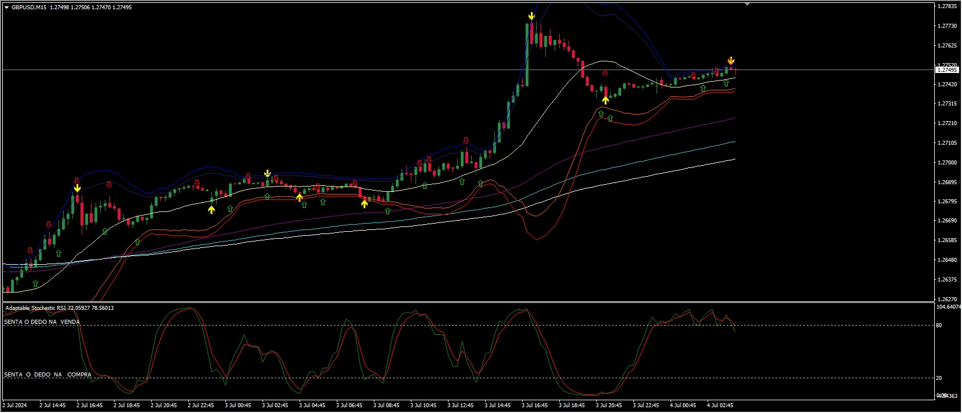Click the chart shift triangle marker at top
This screenshot has width=962, height=413.
pyautogui.click(x=747, y=5)
